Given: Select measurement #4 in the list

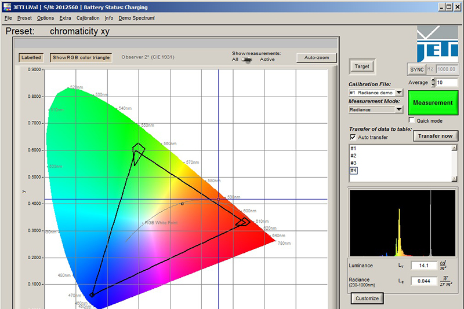Looking at the screenshot, I should coord(354,171).
